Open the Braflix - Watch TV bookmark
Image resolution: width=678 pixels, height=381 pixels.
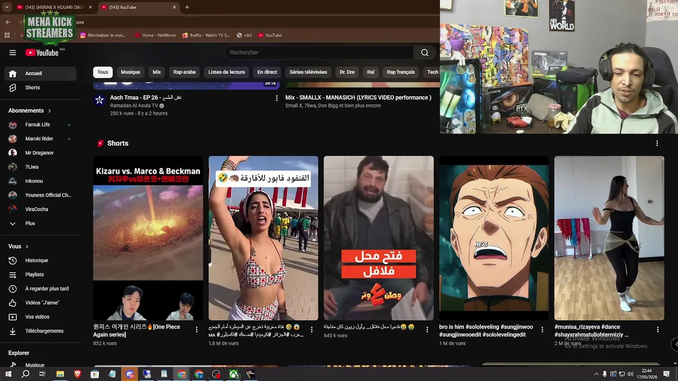click(x=206, y=35)
